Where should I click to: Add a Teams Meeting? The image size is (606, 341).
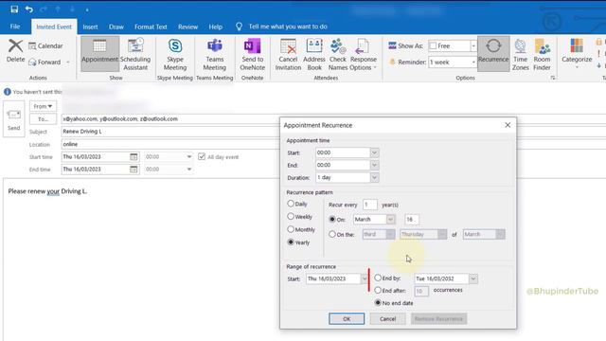pos(215,54)
